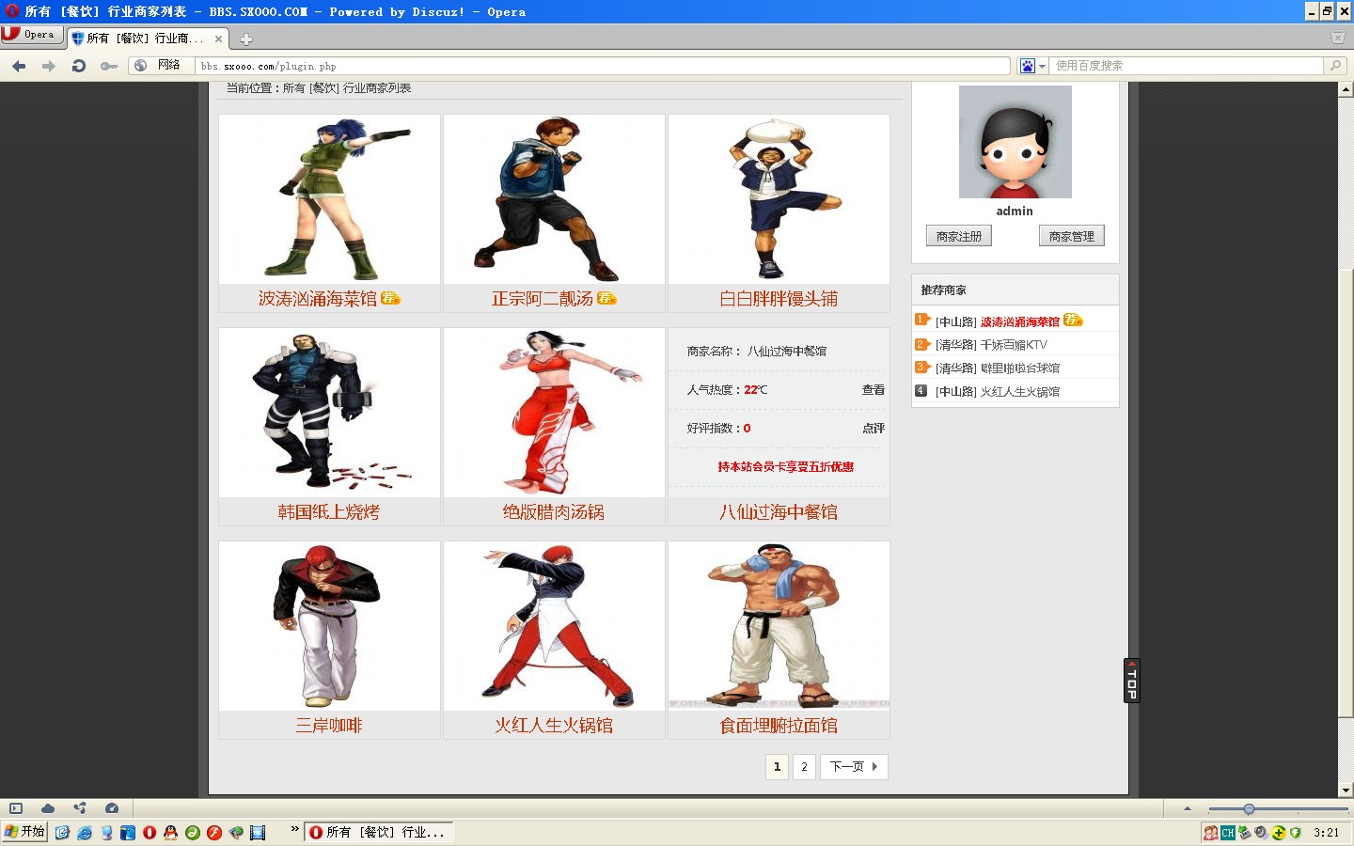Click the admin avatar image
The width and height of the screenshot is (1354, 846).
(1015, 142)
